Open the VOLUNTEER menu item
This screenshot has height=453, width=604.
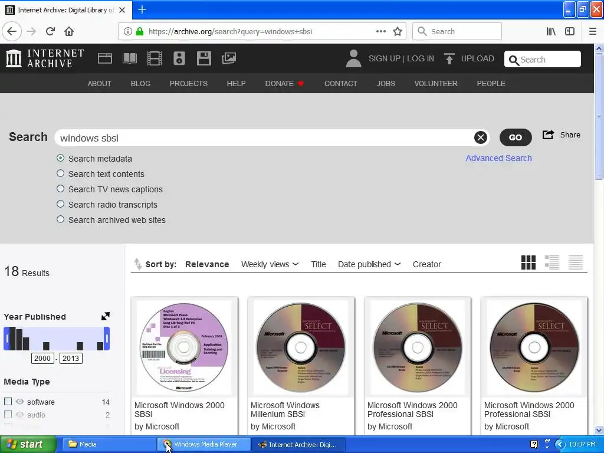tap(436, 84)
